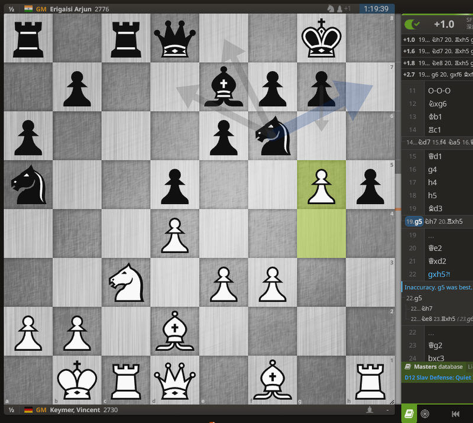Go to move 12 ♘xg6
Image resolution: width=473 pixels, height=423 pixels.
438,104
